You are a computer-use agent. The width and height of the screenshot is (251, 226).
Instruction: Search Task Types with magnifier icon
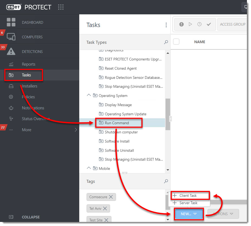pyautogui.click(x=166, y=42)
